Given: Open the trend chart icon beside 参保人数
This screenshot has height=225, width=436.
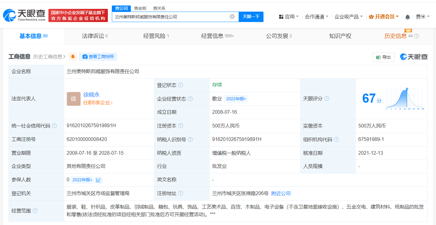Looking at the screenshot, I should click(98, 180).
